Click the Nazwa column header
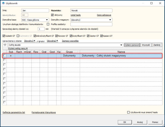 point(121,52)
